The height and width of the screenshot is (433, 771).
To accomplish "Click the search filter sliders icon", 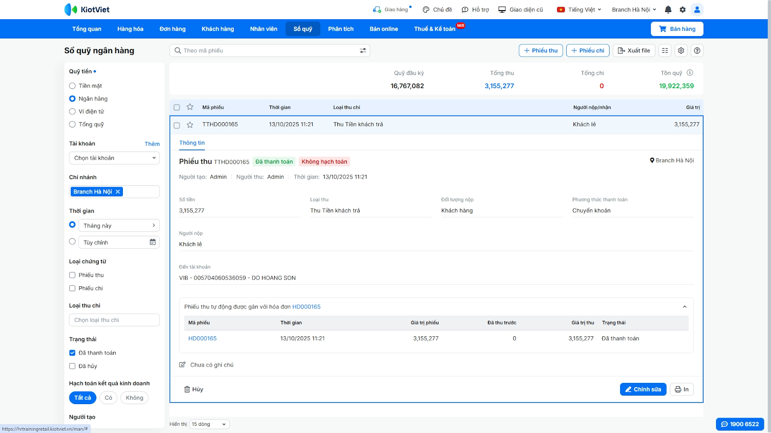I will click(363, 51).
